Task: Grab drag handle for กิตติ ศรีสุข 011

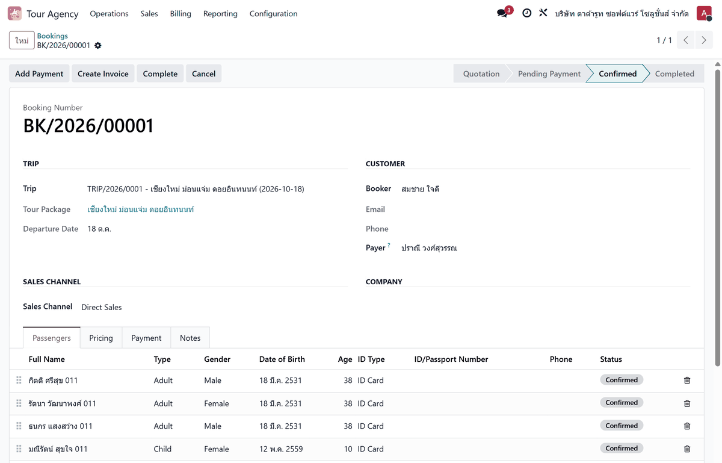Action: tap(19, 381)
